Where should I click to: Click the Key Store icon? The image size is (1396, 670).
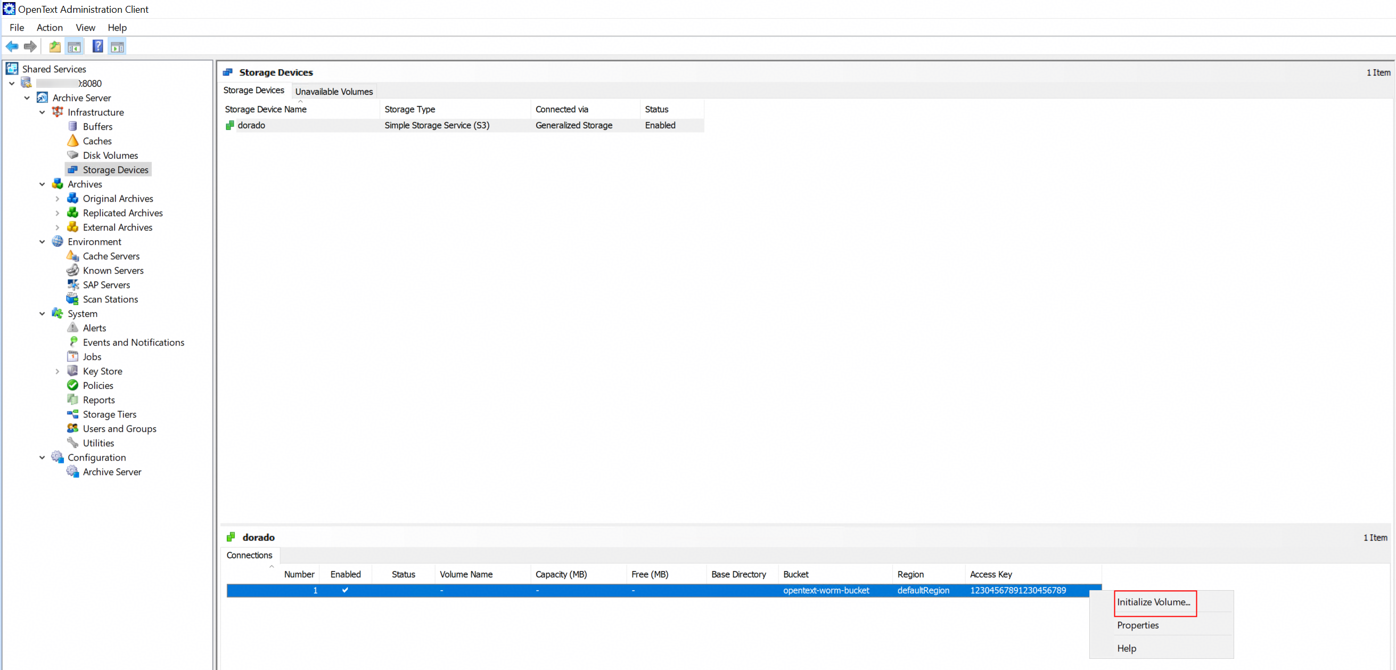72,371
